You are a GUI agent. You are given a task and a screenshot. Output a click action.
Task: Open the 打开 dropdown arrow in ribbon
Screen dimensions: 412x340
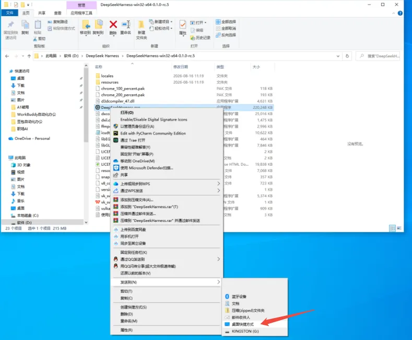point(205,22)
